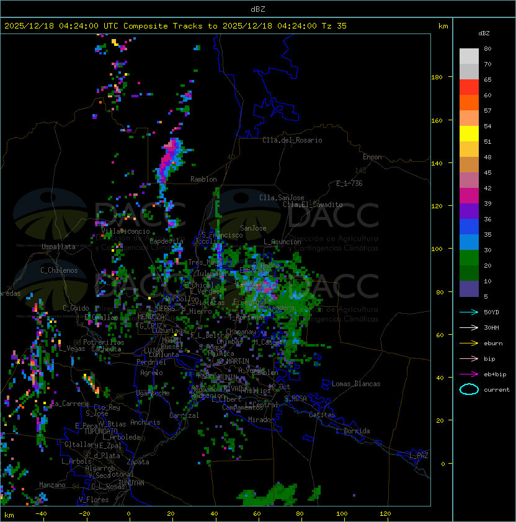The image size is (516, 522).
Task: Click the Carrizal place label
Action: pos(184,415)
